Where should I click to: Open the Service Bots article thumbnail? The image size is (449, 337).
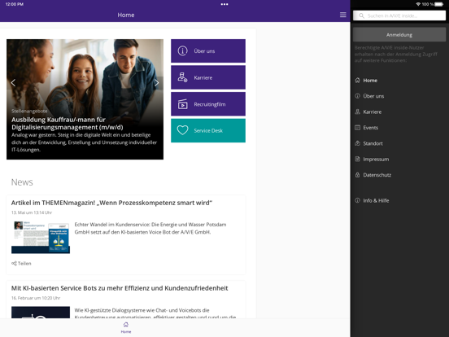click(41, 313)
